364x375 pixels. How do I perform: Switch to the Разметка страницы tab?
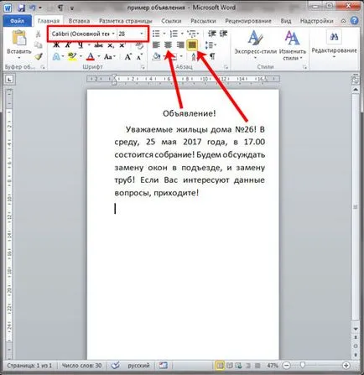[x=126, y=21]
